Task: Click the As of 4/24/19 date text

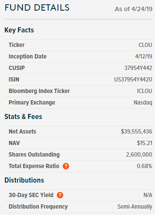Action: [134, 9]
